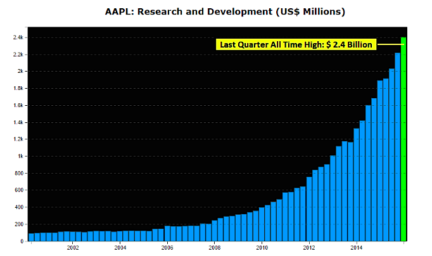Click the y-axis label 0

point(22,241)
